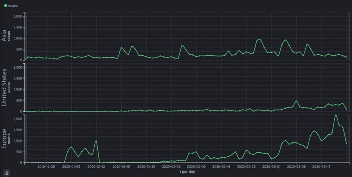This screenshot has height=177, width=352.
Task: Click the green scans legend color dot
Action: pos(6,6)
